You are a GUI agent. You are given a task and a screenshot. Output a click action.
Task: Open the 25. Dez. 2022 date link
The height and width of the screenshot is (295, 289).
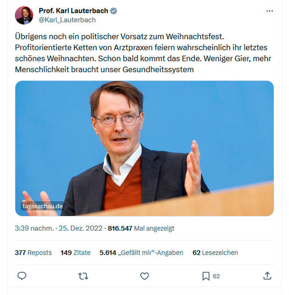click(x=81, y=228)
